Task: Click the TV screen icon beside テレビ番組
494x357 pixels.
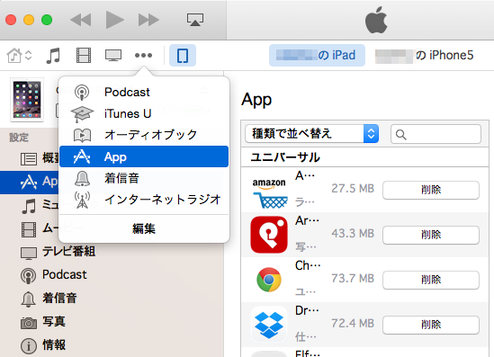Action: coord(29,253)
